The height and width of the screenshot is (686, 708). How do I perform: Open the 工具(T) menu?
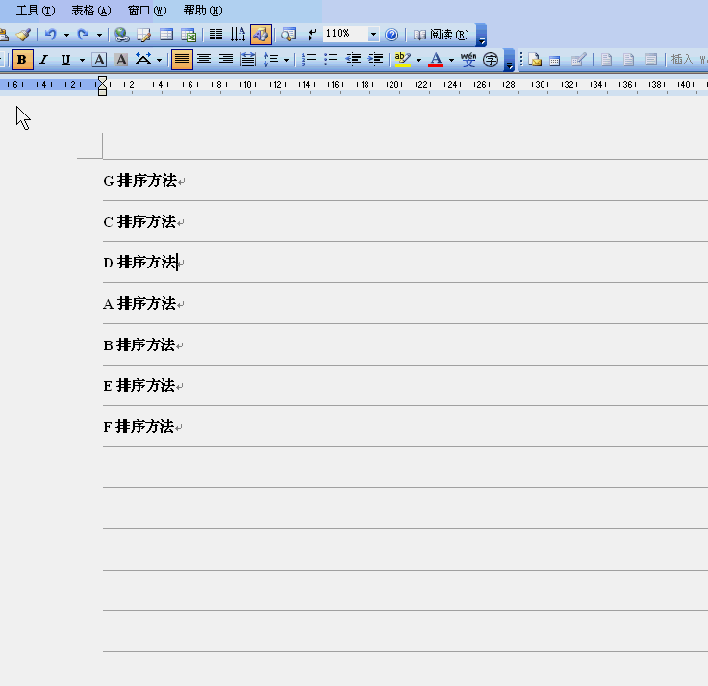tap(36, 11)
